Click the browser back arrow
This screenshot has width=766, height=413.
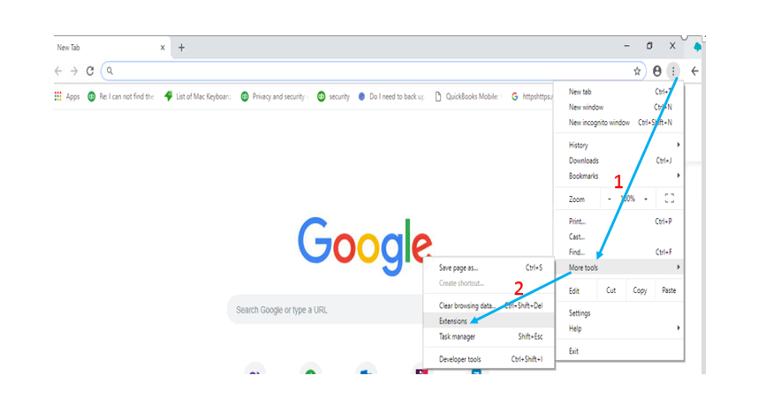[x=58, y=71]
